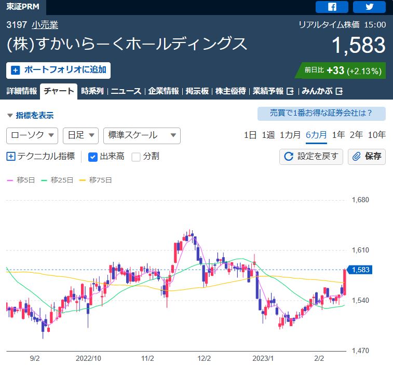Click the latest red candlestick on the chart
The image size is (393, 365).
point(345,282)
